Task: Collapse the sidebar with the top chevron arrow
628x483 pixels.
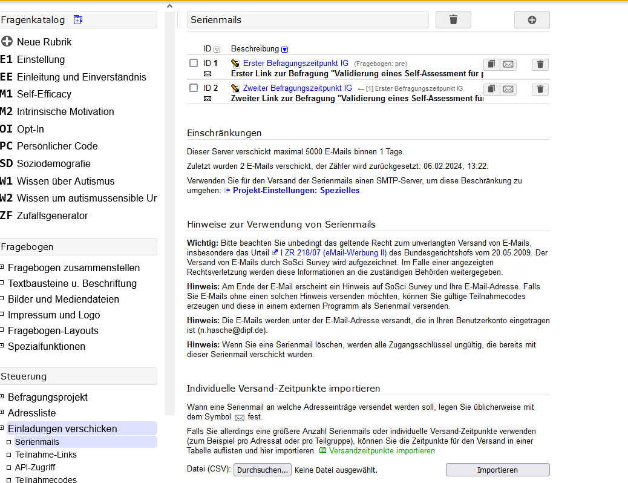Action: point(169,6)
